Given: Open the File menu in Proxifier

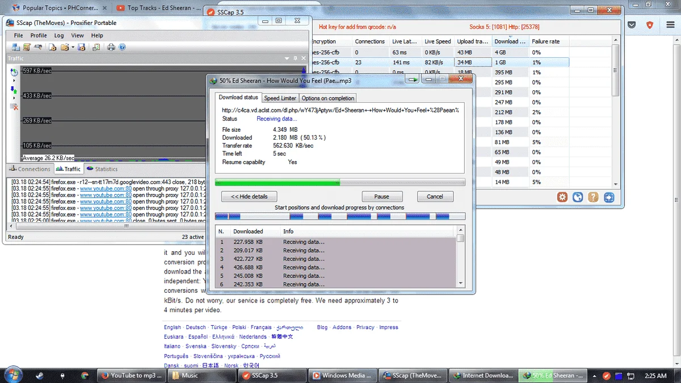Looking at the screenshot, I should tap(19, 35).
